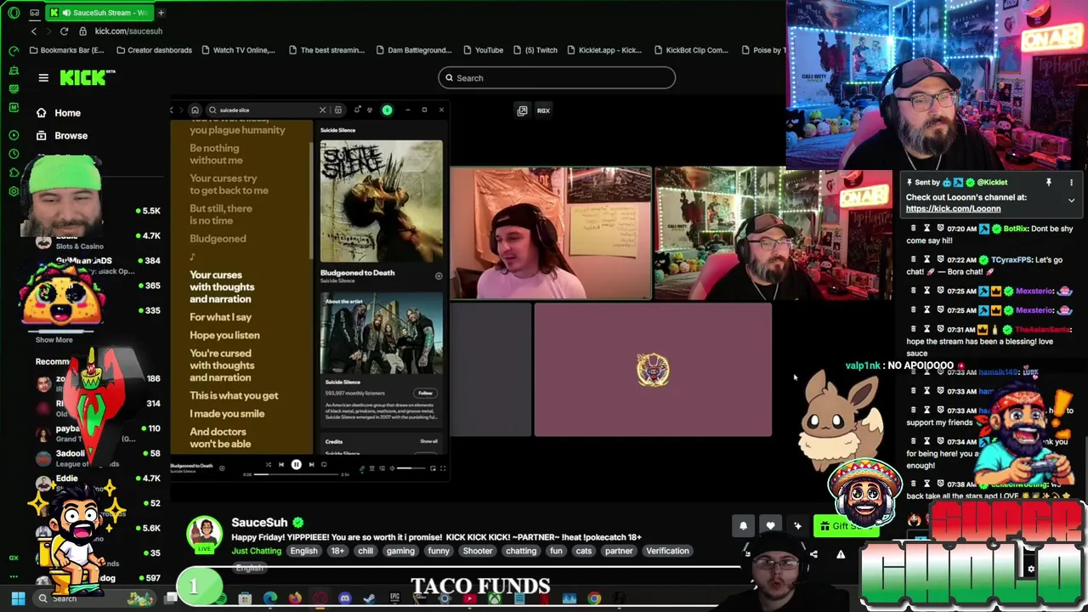Viewport: 1088px width, 612px height.
Task: Open the SauceSuh channel avatar
Action: pyautogui.click(x=204, y=535)
